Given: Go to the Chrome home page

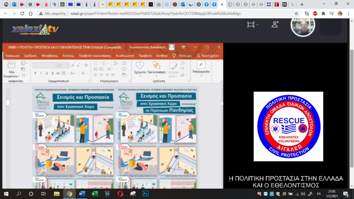Looking at the screenshot, I should [x=30, y=13].
